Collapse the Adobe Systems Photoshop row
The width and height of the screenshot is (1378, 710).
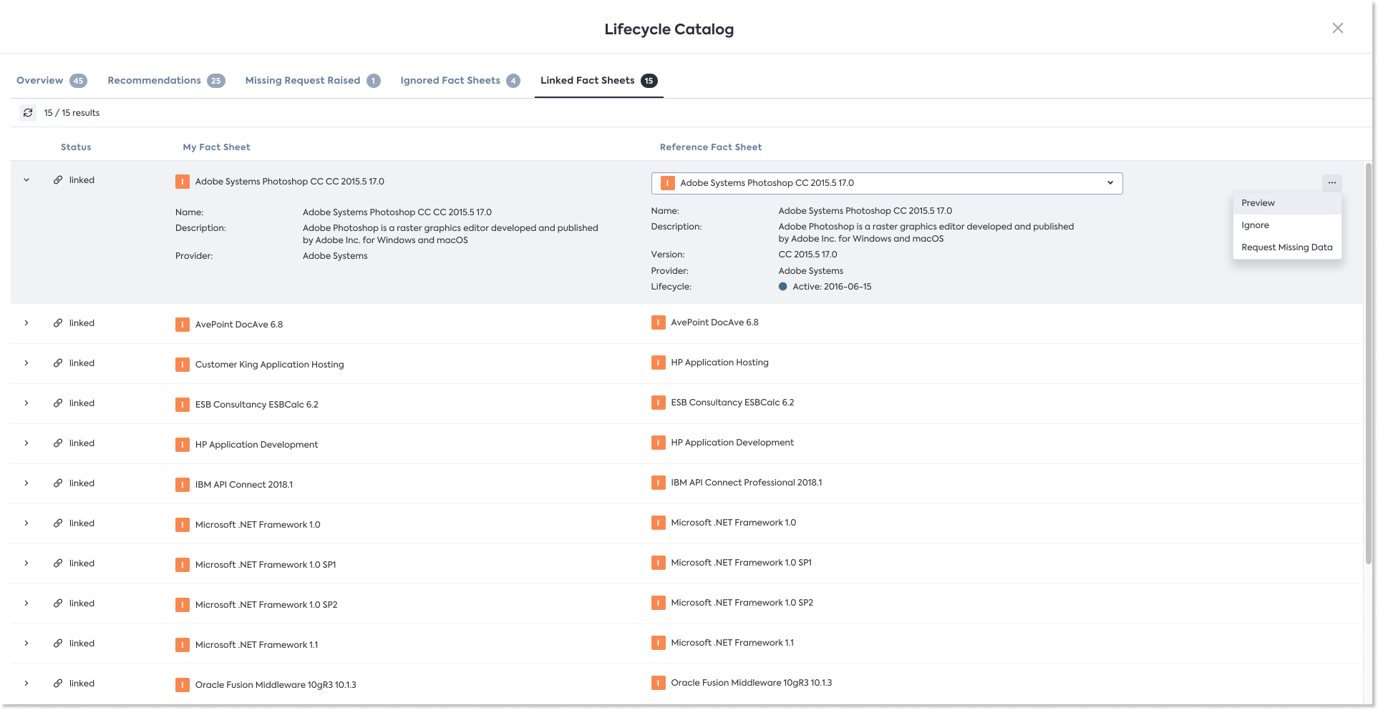26,180
